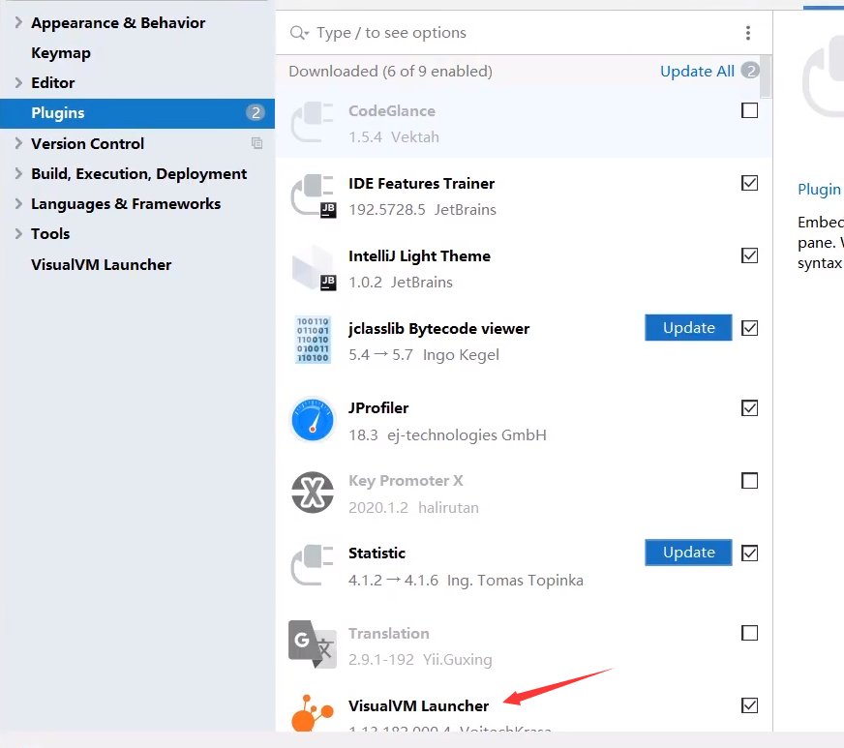Screen dimensions: 844x748
Task: Enable the Translation plugin checkbox
Action: (749, 632)
